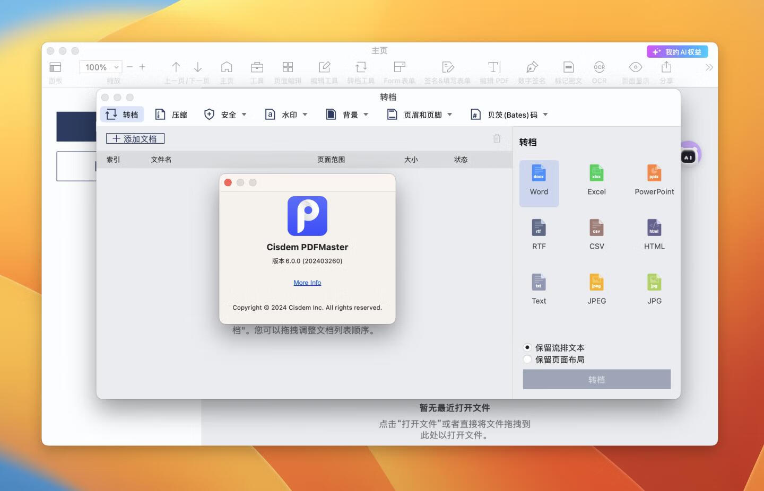The height and width of the screenshot is (491, 764).
Task: Click the 页面范围 column header
Action: 331,160
